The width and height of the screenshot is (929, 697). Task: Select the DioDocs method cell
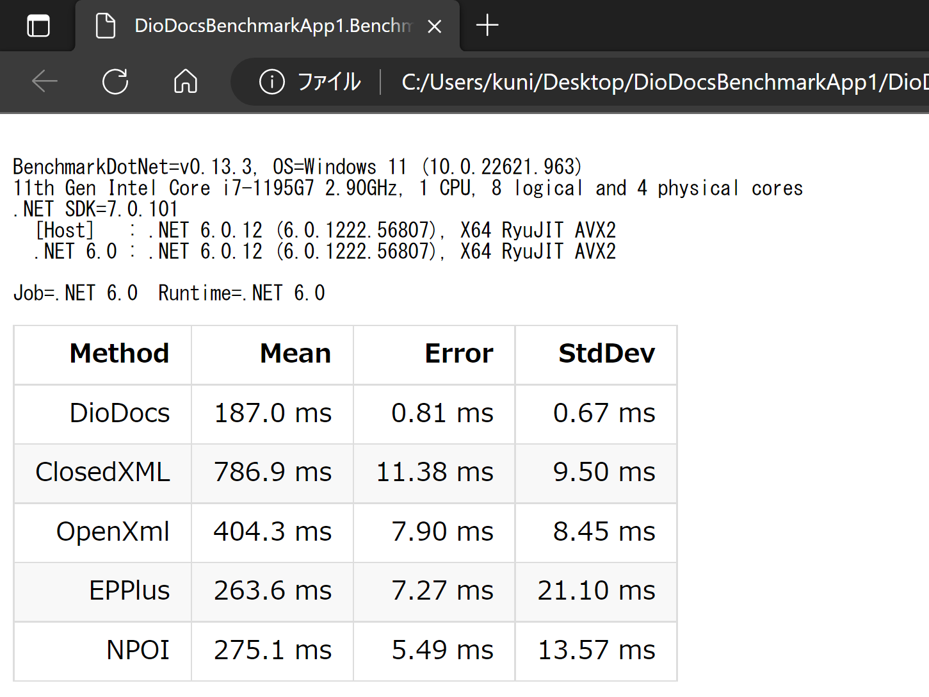click(102, 414)
